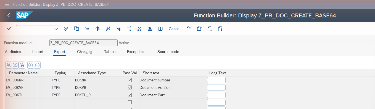Open the navigation stack icon

150,29
